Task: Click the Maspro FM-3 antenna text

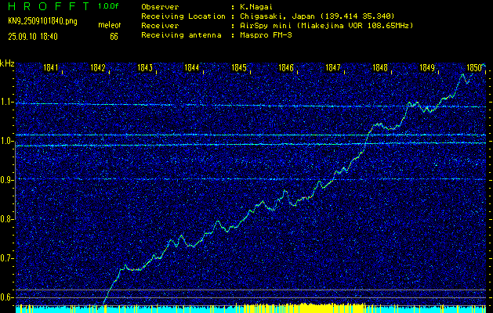Action: 266,35
